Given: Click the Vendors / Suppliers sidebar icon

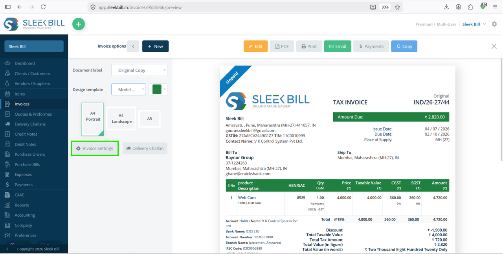Looking at the screenshot, I should (7, 83).
